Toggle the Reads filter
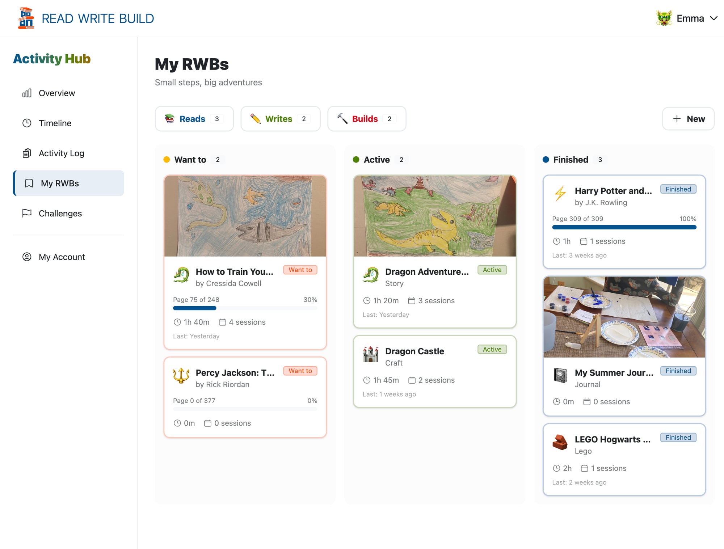Viewport: 724px width, 549px height. [194, 119]
